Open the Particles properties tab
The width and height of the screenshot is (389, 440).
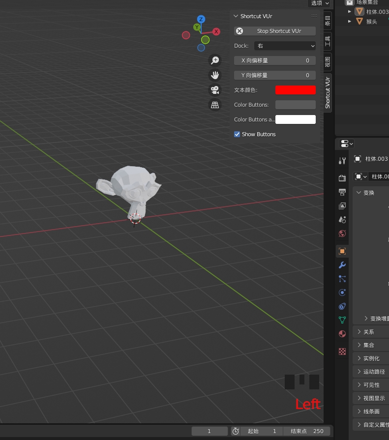[x=342, y=279]
